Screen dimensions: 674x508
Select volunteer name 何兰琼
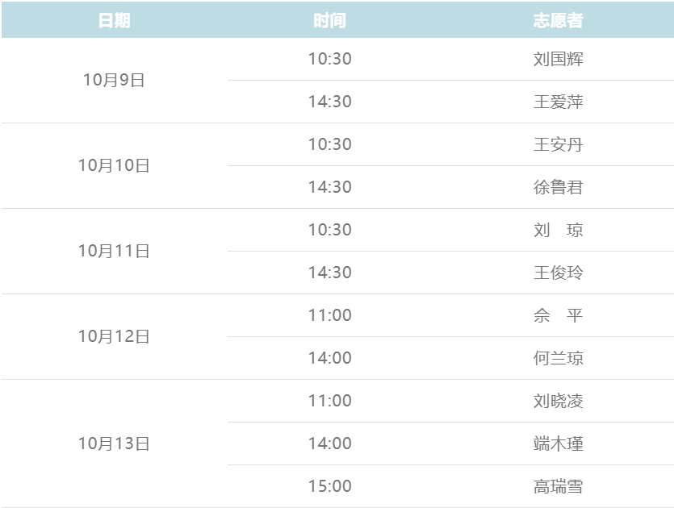click(558, 359)
